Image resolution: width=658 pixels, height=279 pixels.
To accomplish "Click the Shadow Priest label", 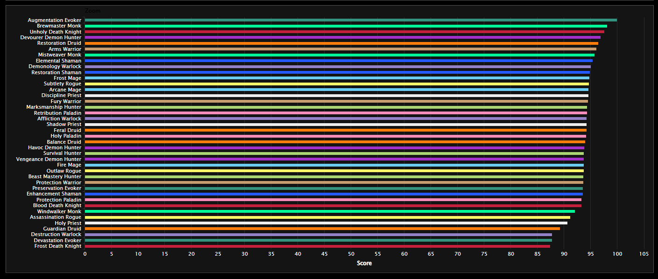I will [x=64, y=125].
